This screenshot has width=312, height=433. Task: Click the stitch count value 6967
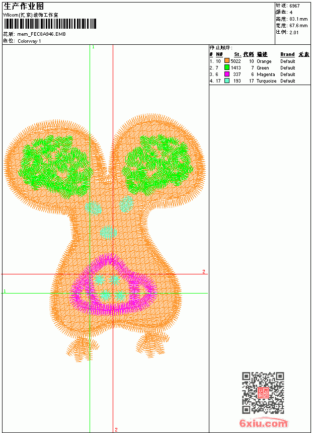coord(294,6)
